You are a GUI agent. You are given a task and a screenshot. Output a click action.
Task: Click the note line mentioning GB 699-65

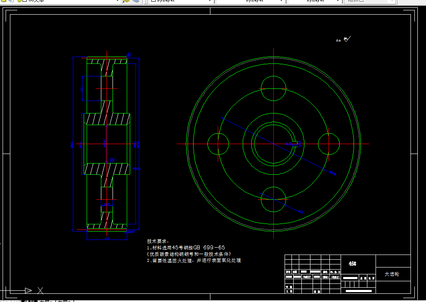[x=186, y=248]
